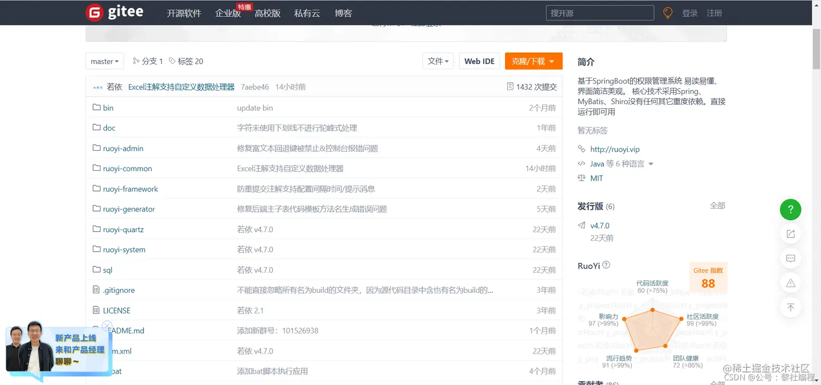
Task: Click the 注册 link
Action: pyautogui.click(x=715, y=13)
